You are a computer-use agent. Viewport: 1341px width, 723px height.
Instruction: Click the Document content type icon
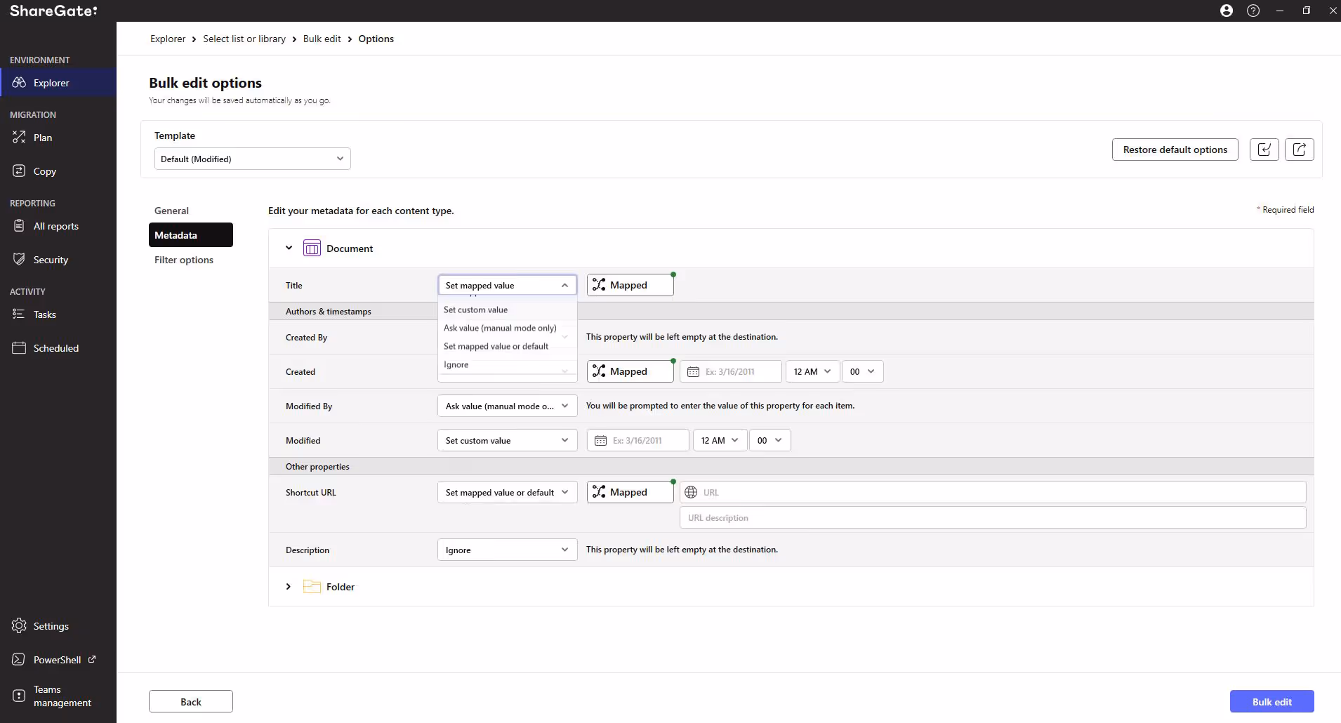(312, 248)
